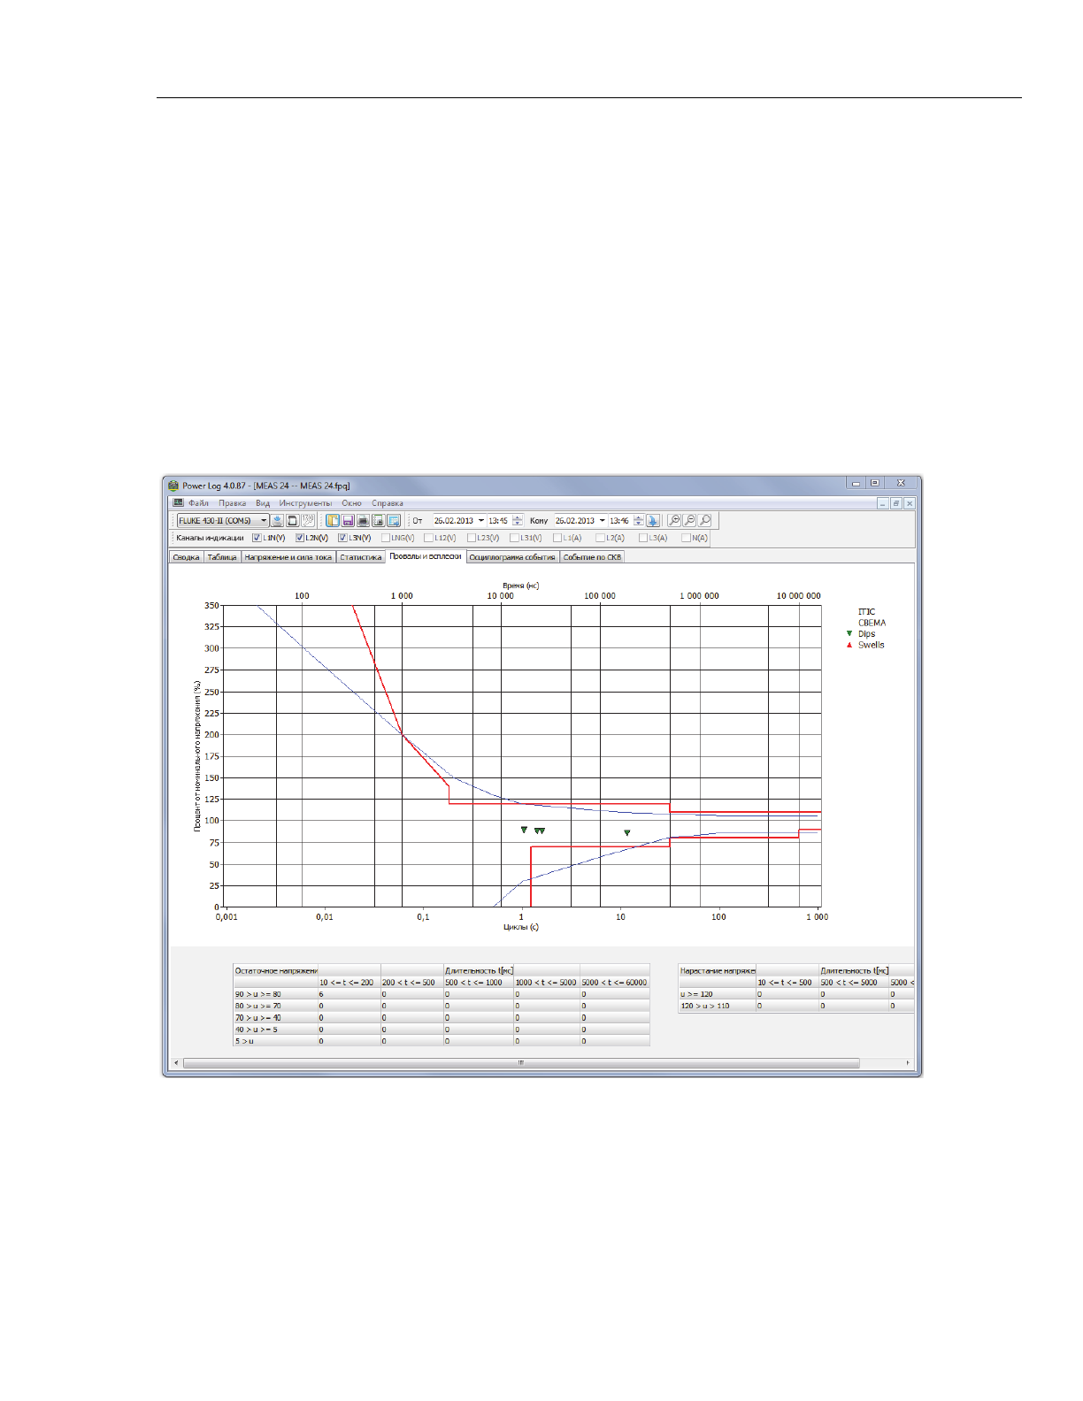Expand the 'Кому' end date dropdown
Image resolution: width=1083 pixels, height=1401 pixels.
pyautogui.click(x=603, y=521)
